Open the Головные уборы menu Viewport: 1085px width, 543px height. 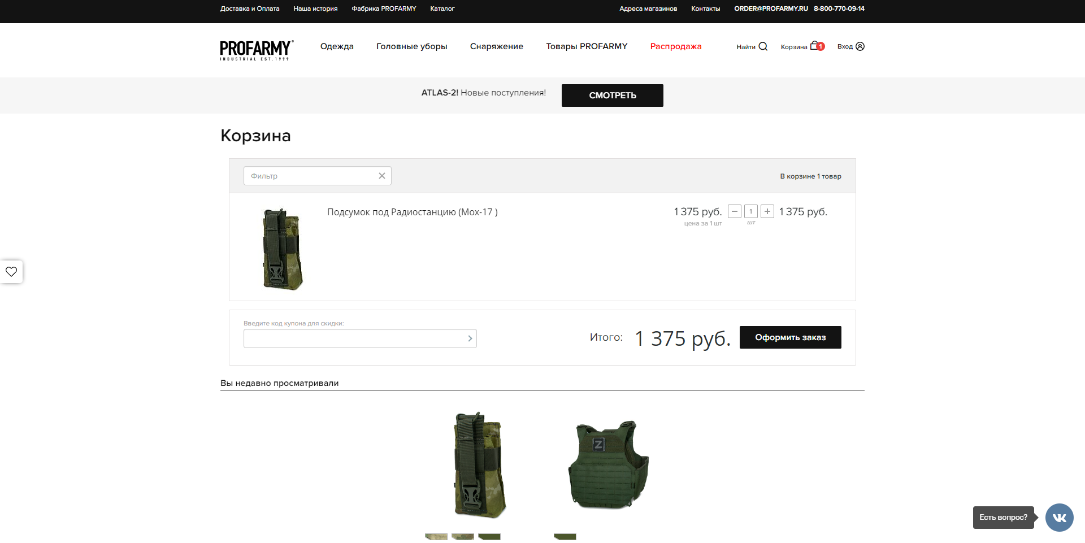pyautogui.click(x=411, y=46)
